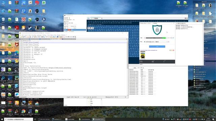Click the Amazon game ad thumbnail in SSTap
Viewport: 216px width, 121px height.
click(x=143, y=56)
